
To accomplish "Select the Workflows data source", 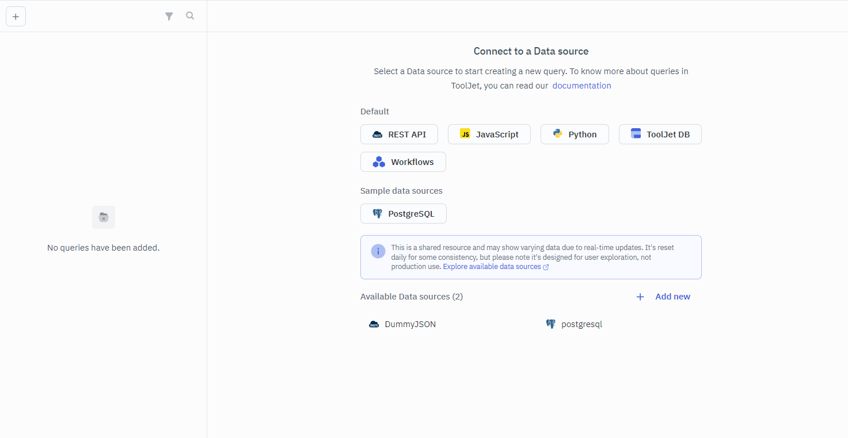I will (x=403, y=162).
